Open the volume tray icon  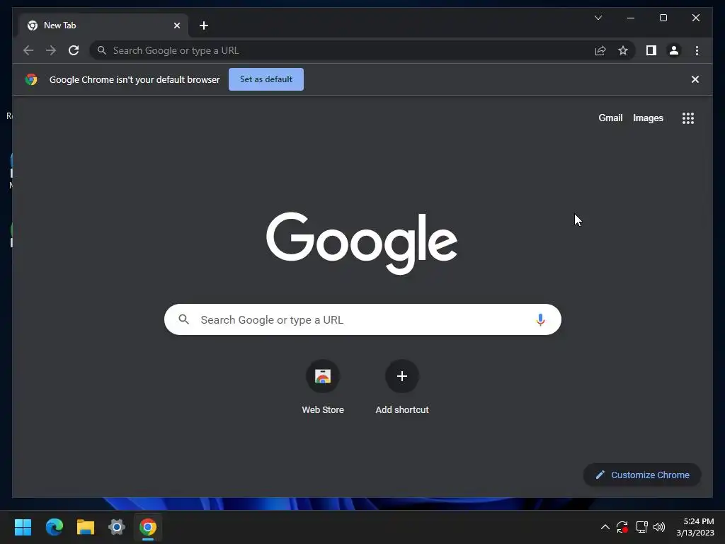click(659, 527)
